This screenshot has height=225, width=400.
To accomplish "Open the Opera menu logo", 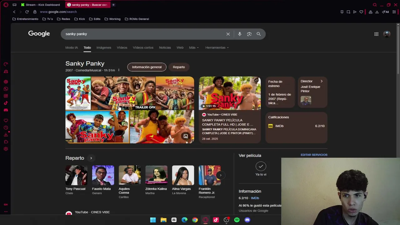I will pos(6,5).
